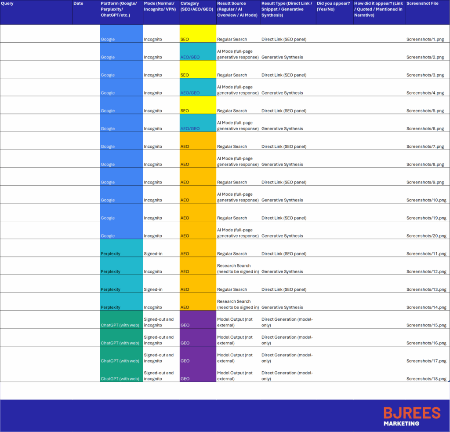
Task: Select the Screenshots/18.png cell
Action: coord(426,379)
